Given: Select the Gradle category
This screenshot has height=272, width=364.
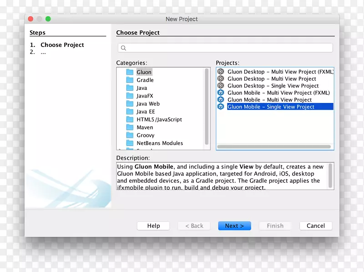Looking at the screenshot, I should pos(145,80).
